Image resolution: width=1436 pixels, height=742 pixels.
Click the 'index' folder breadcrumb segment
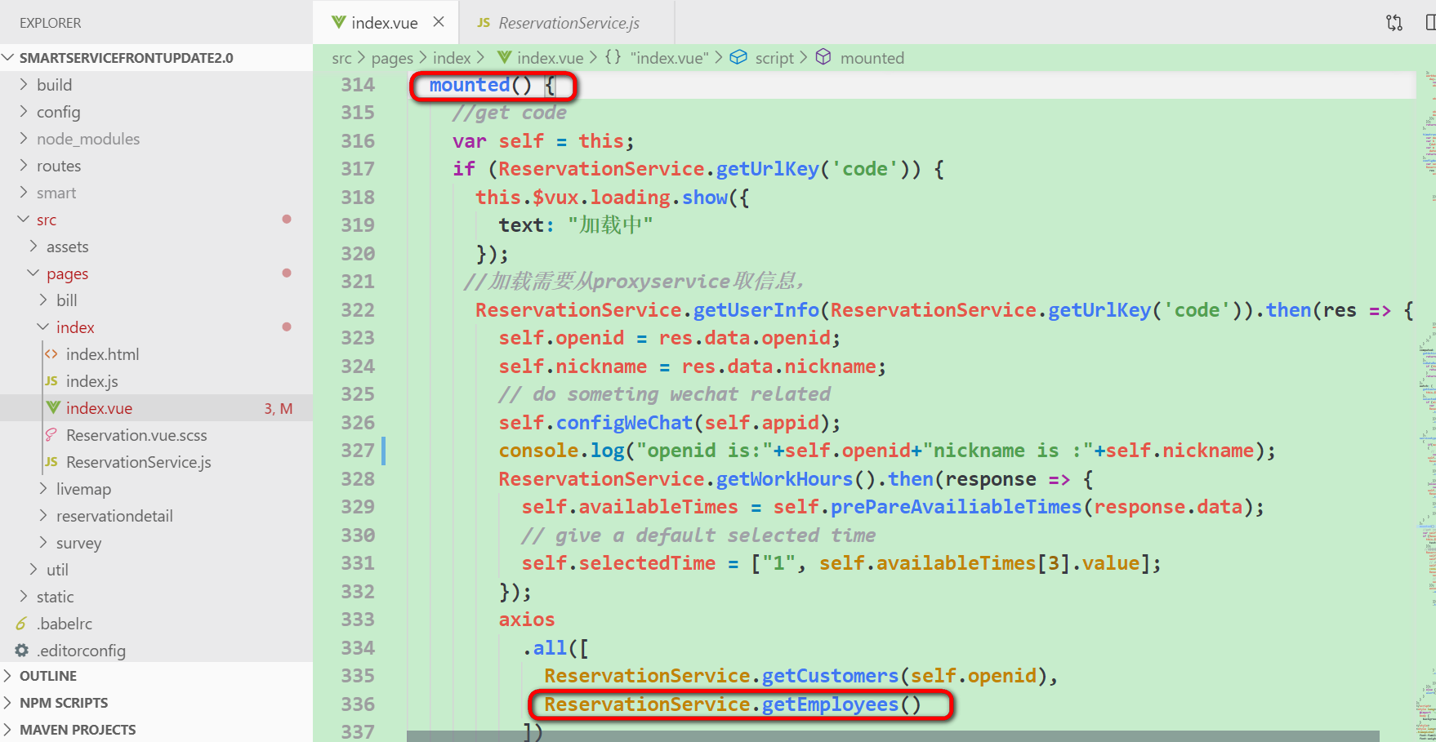click(x=452, y=58)
